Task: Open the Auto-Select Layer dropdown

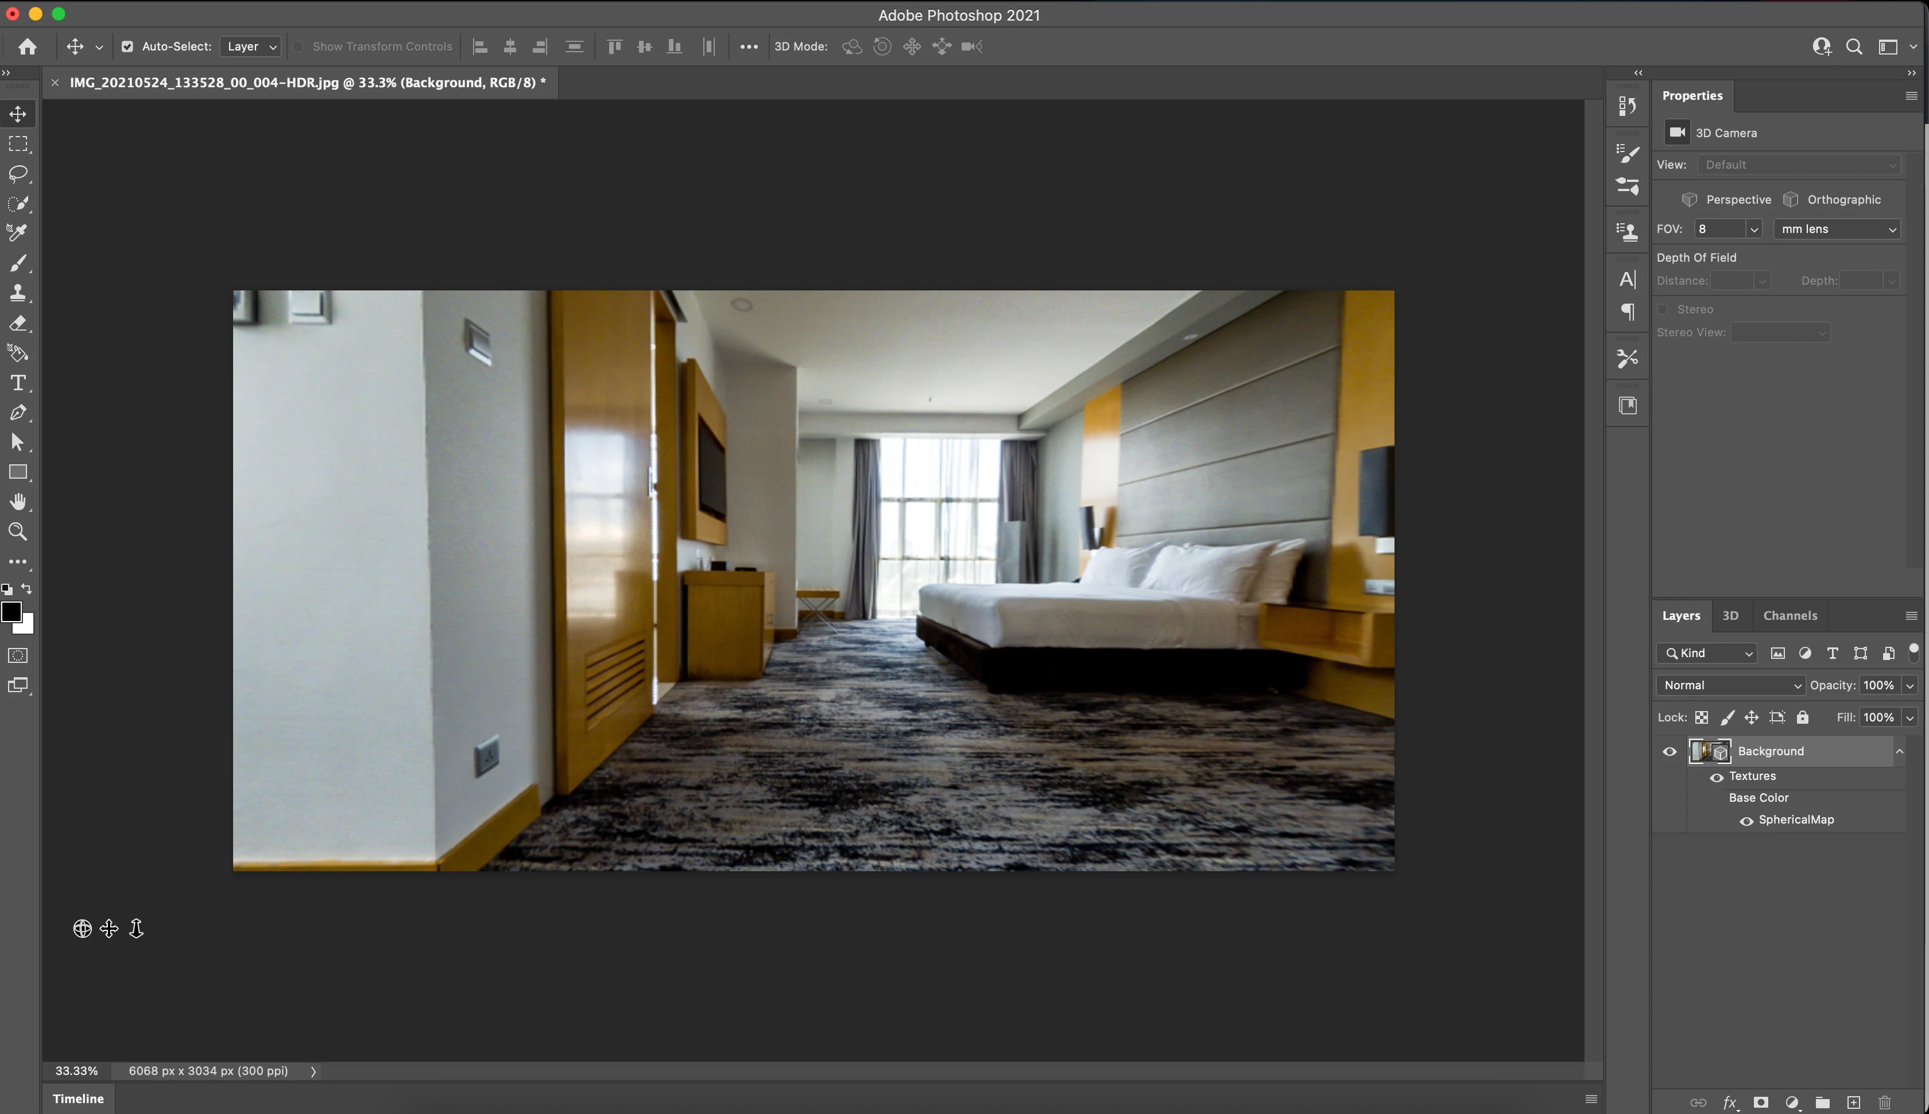Action: pos(251,46)
